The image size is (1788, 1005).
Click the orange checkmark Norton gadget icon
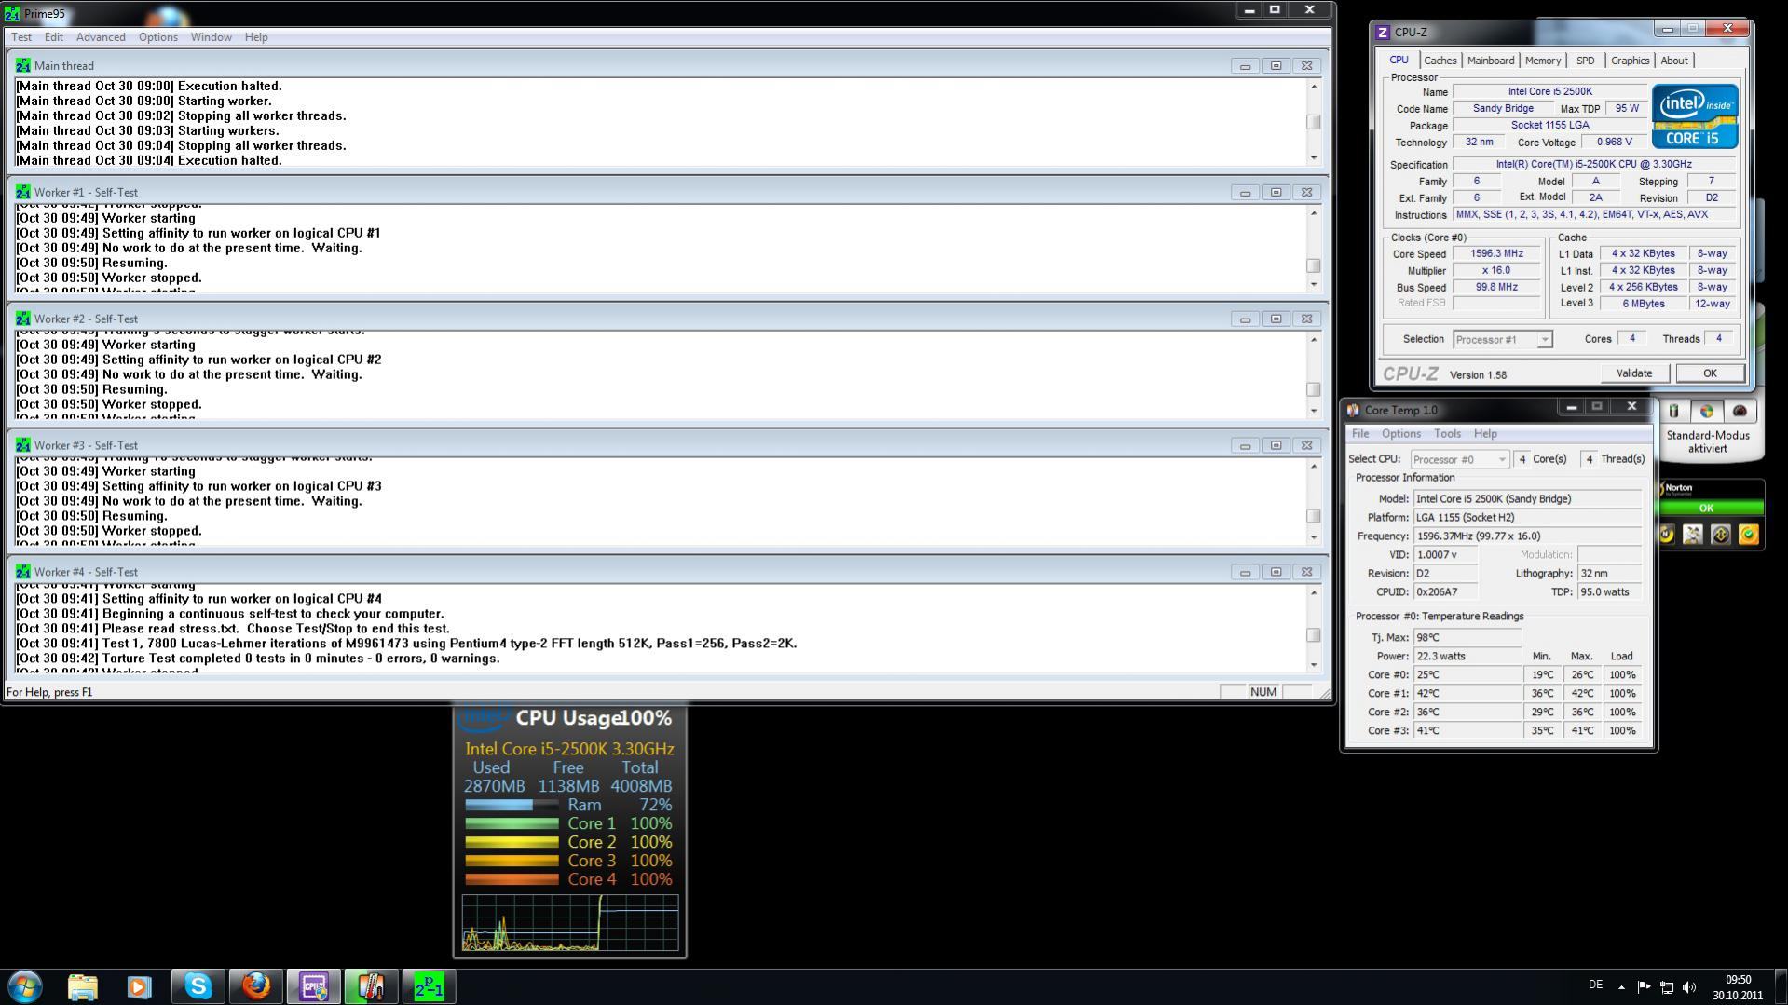pos(1748,535)
